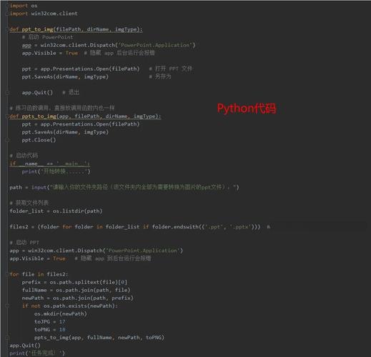This screenshot has width=371, height=357.
Task: Click the '# 隐藏 app 到后台运行会报错' comment
Action: 113,258
